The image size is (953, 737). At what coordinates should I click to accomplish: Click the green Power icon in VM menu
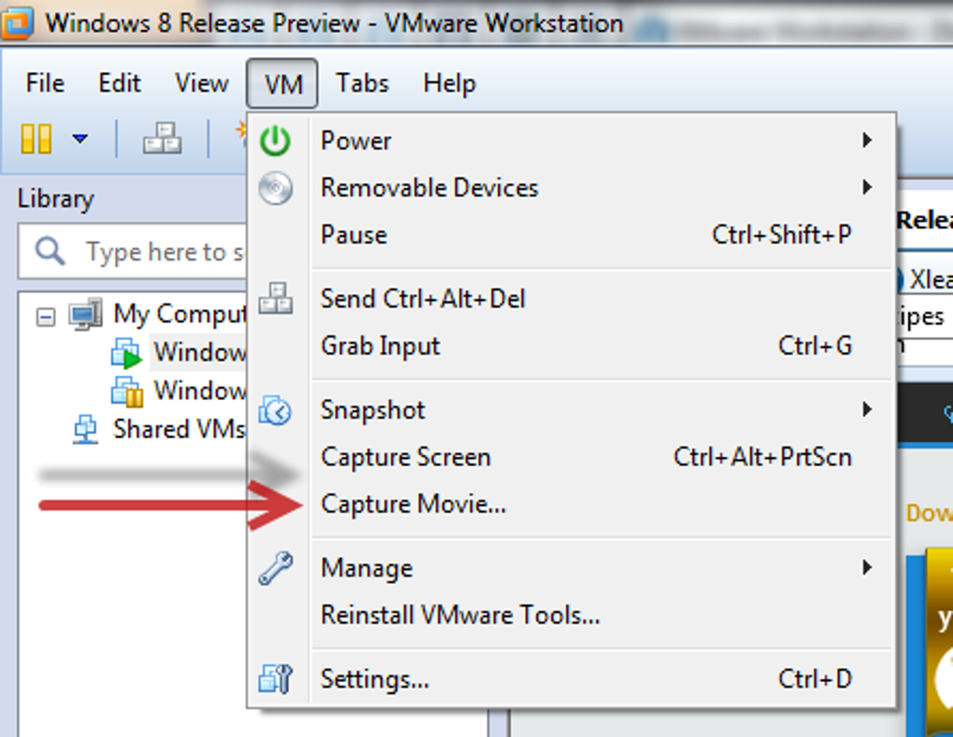pos(275,141)
